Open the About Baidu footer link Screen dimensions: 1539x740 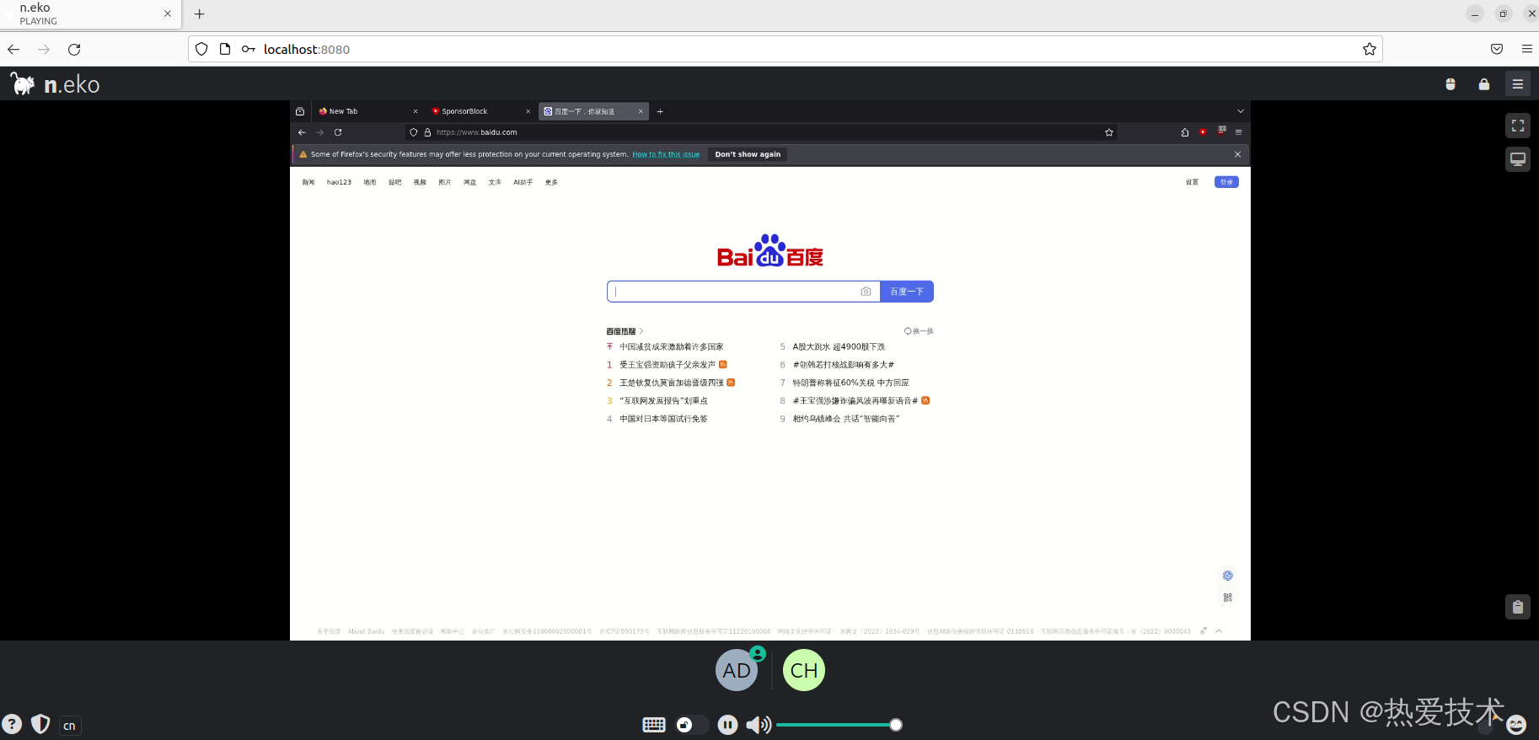point(366,631)
